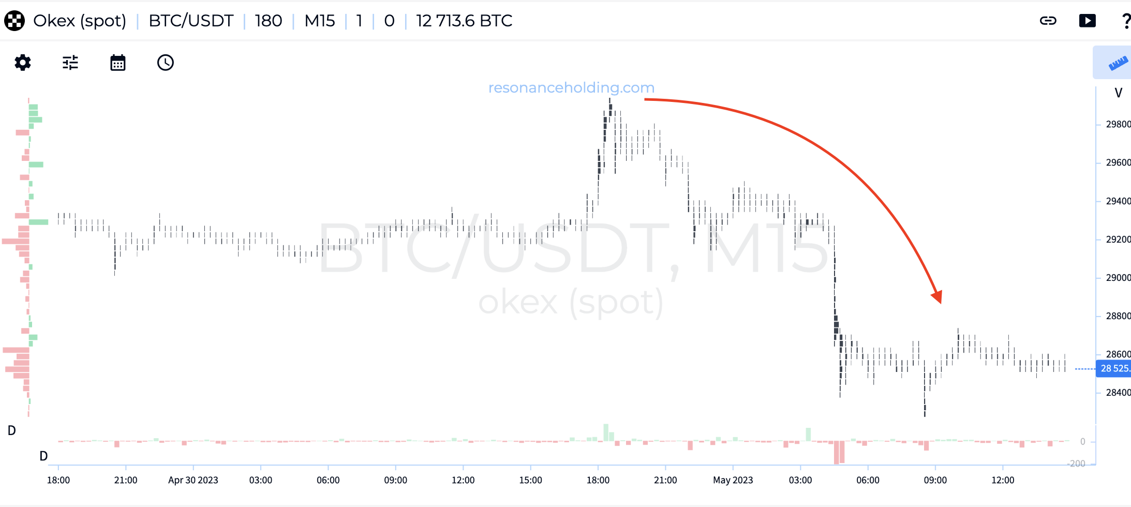Select the 180 parameter in header
This screenshot has height=507, width=1131.
[x=269, y=21]
